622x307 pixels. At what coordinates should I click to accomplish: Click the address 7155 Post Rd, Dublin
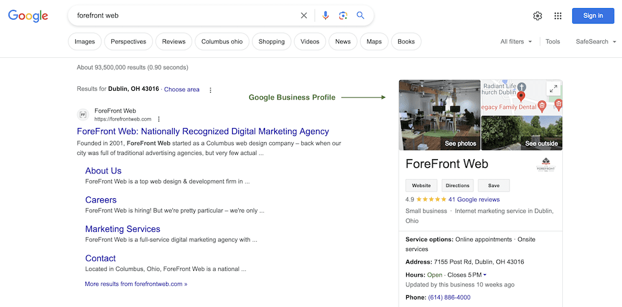pos(479,262)
